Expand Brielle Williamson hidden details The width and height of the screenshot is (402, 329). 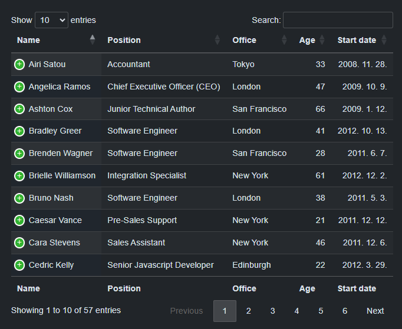tap(19, 175)
